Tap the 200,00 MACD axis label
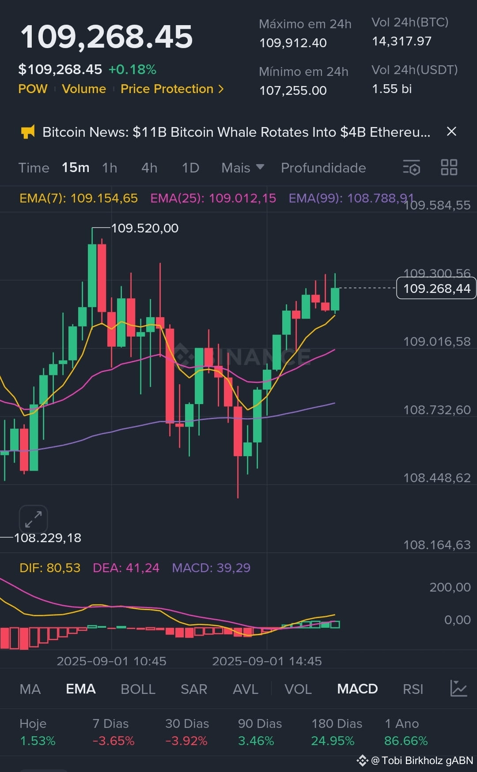Viewport: 477px width, 772px height. click(450, 587)
